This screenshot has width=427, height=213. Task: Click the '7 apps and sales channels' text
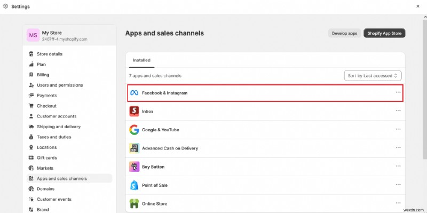(x=155, y=76)
